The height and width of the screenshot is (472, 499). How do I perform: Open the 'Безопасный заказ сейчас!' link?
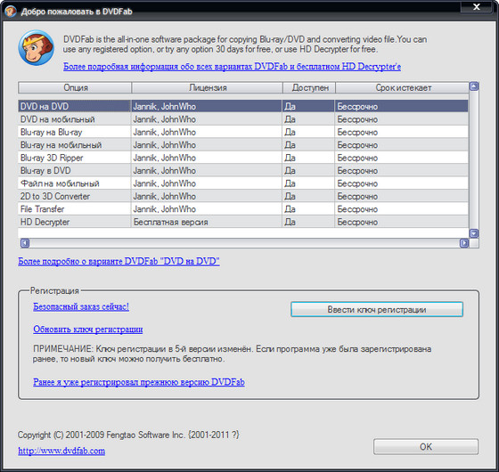point(81,306)
